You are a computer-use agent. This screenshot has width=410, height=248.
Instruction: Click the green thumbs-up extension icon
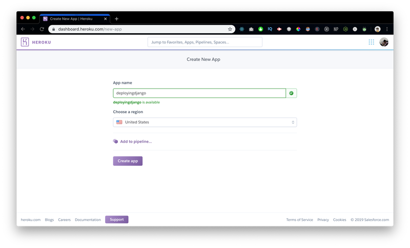(260, 29)
